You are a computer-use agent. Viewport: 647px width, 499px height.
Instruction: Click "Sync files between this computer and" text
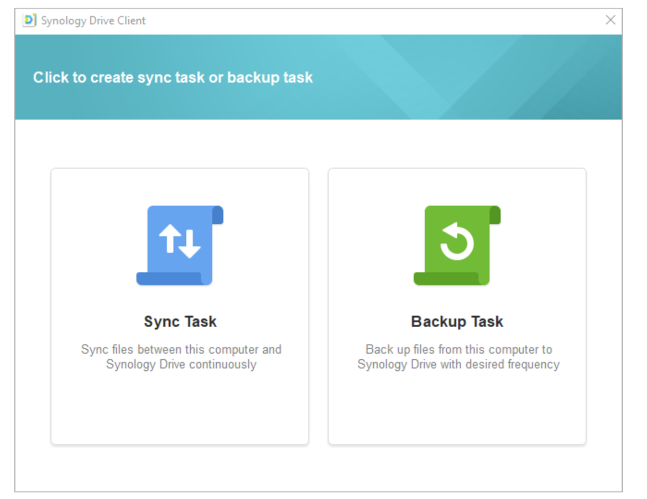coord(181,349)
